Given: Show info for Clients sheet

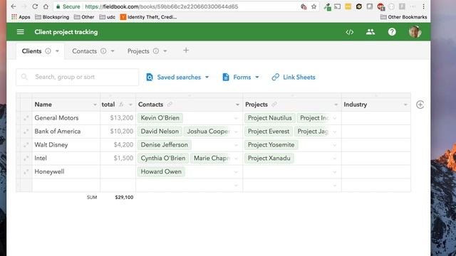Looking at the screenshot, I should pyautogui.click(x=48, y=51).
